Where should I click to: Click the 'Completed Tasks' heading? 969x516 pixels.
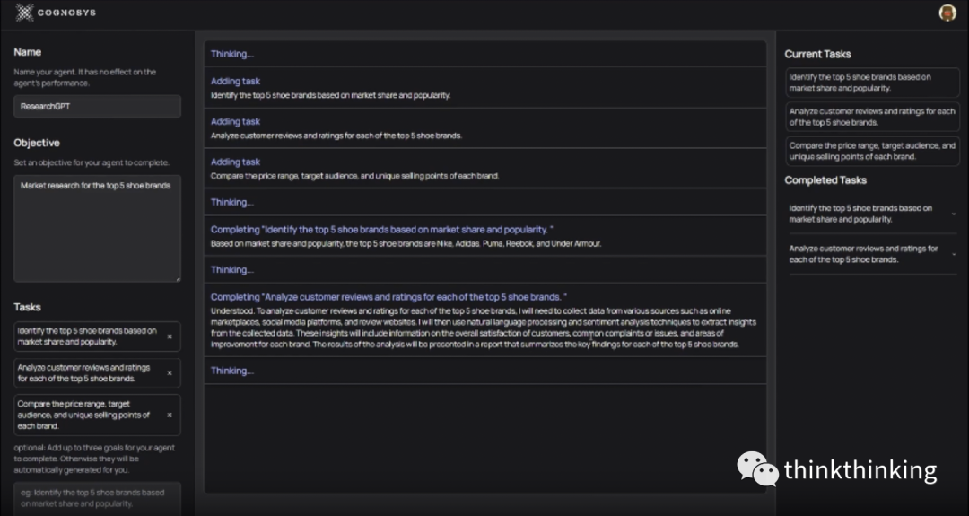pos(825,180)
